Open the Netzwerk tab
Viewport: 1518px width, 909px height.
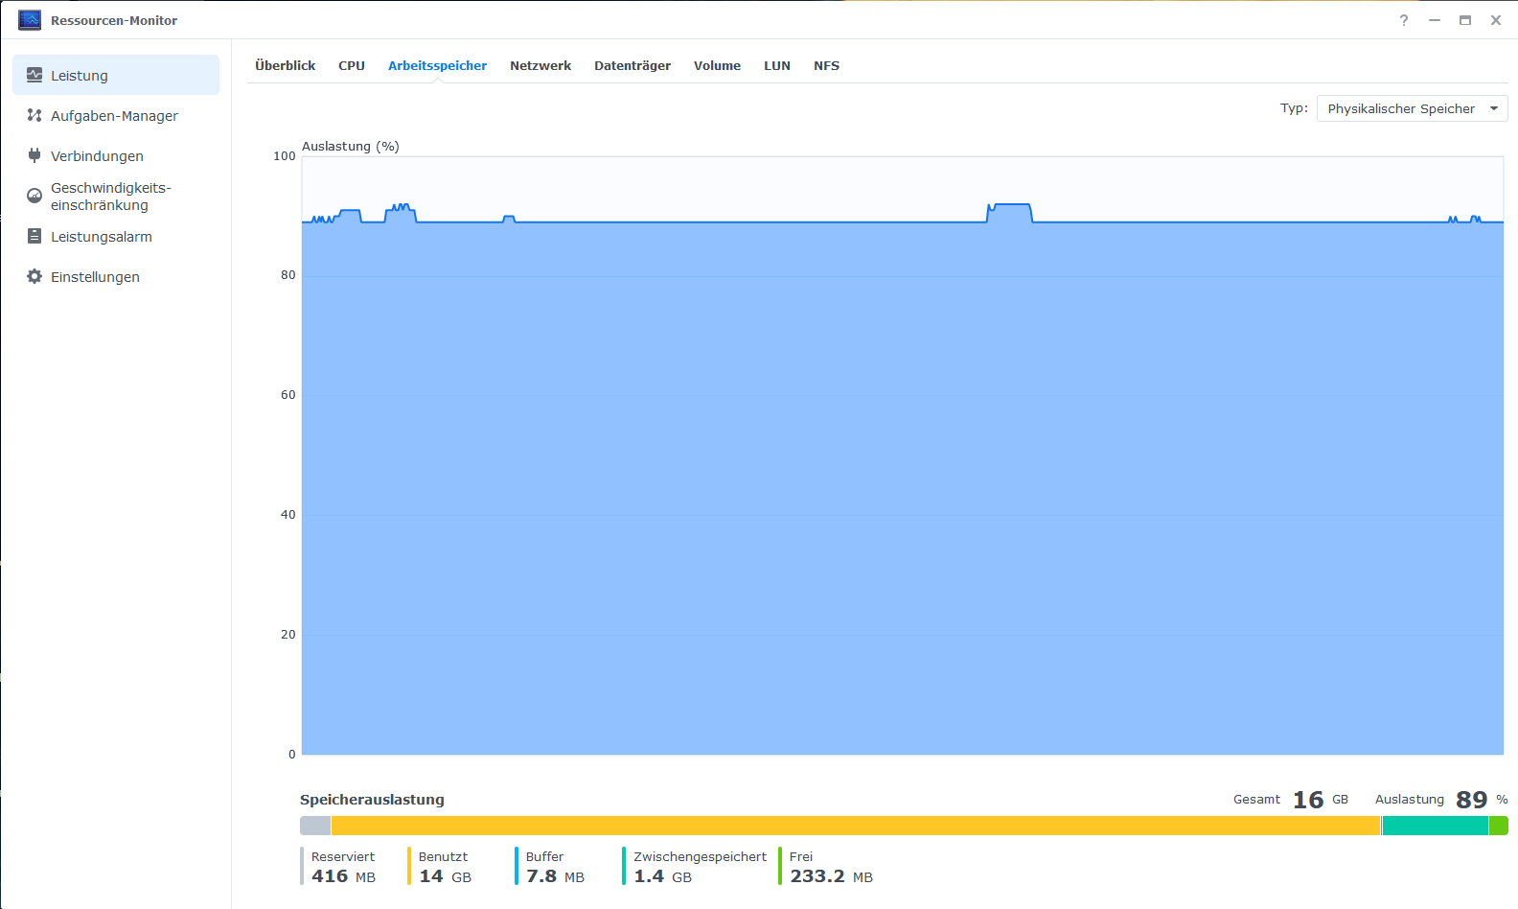(x=540, y=65)
